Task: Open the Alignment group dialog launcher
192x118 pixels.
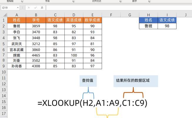Action: (120, 1)
